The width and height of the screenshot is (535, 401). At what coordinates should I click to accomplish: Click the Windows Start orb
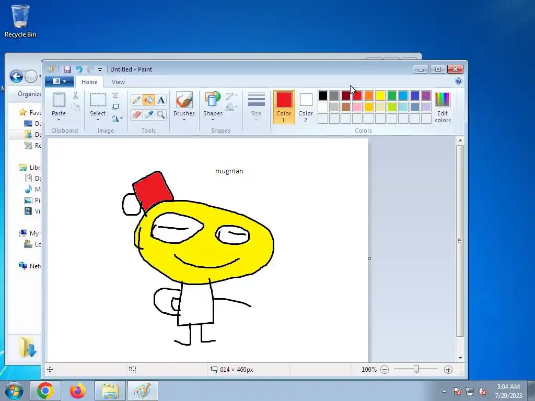point(14,391)
